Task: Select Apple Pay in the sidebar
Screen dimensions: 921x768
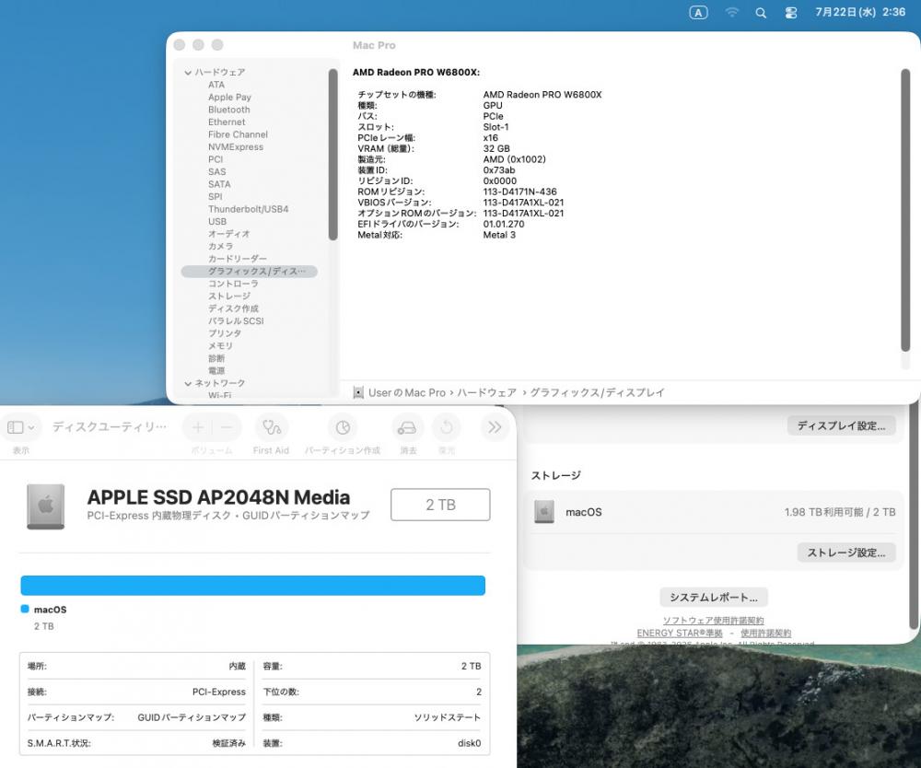Action: coord(229,97)
